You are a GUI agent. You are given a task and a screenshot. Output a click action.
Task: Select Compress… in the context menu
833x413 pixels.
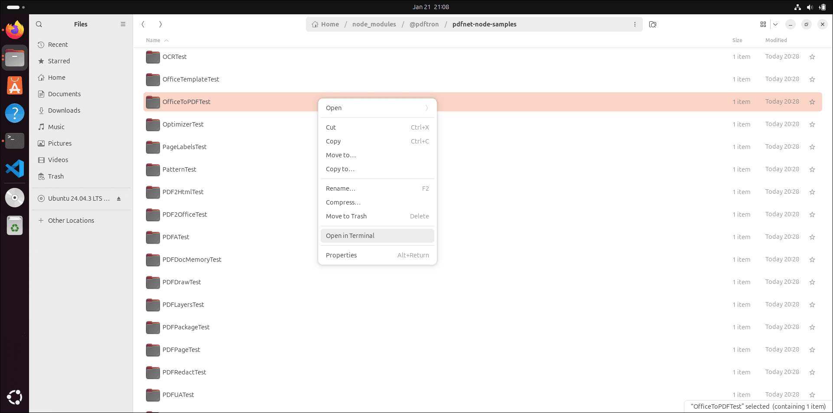coord(343,202)
